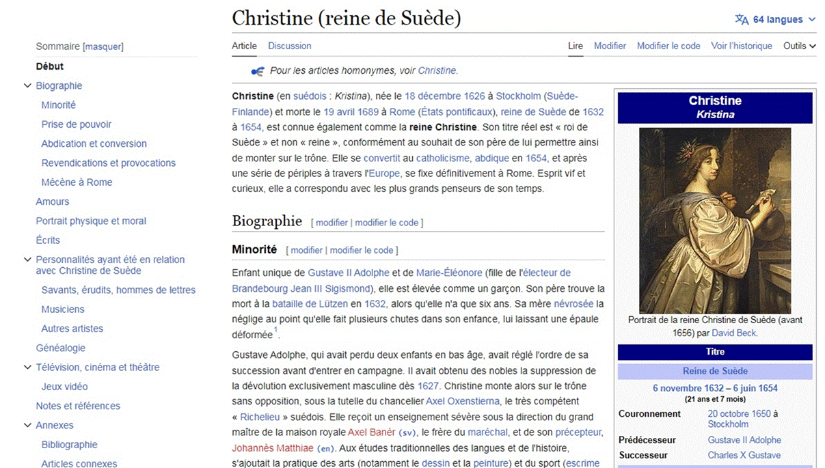
Task: Open the David Beck link in caption
Action: tap(734, 333)
